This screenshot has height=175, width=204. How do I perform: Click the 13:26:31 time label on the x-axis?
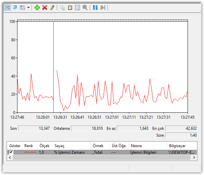[60, 117]
